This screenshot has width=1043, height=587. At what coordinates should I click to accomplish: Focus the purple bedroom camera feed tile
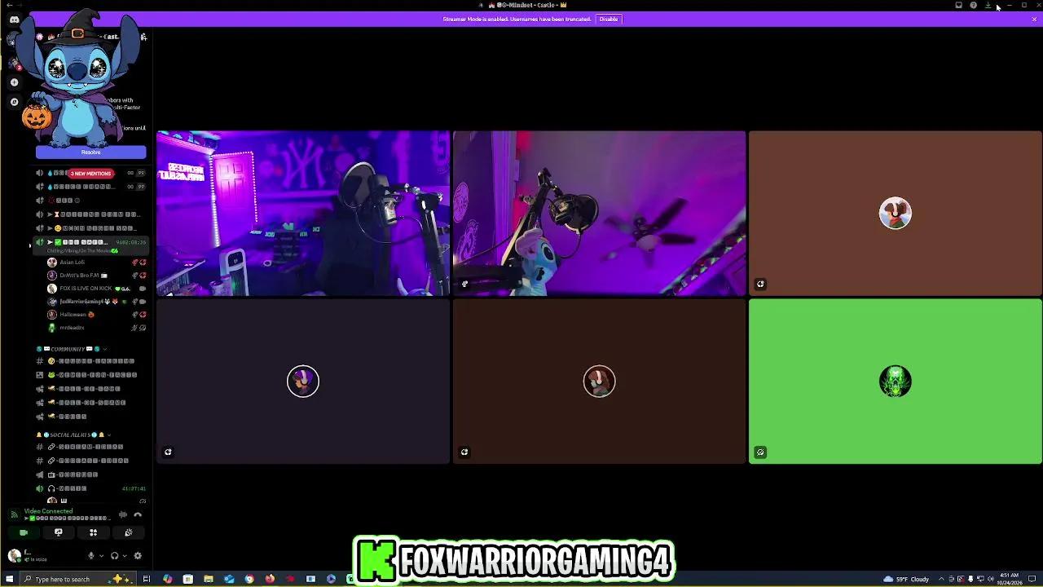click(303, 214)
